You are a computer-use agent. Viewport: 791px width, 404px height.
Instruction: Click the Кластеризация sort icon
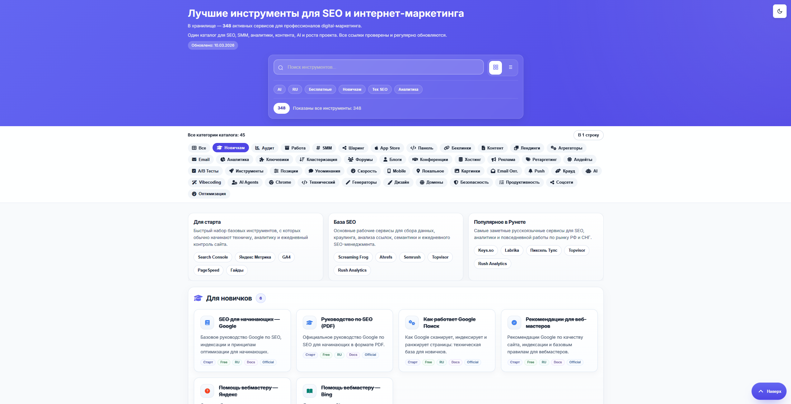pos(302,160)
